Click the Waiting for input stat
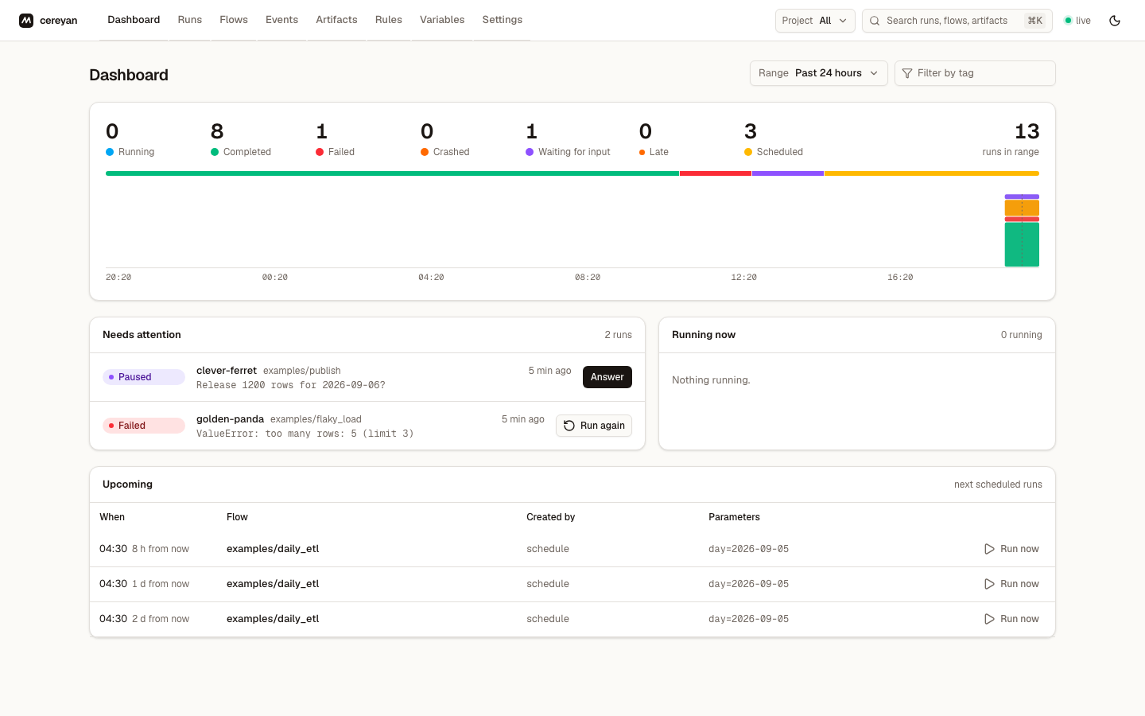The width and height of the screenshot is (1145, 716). (x=568, y=138)
